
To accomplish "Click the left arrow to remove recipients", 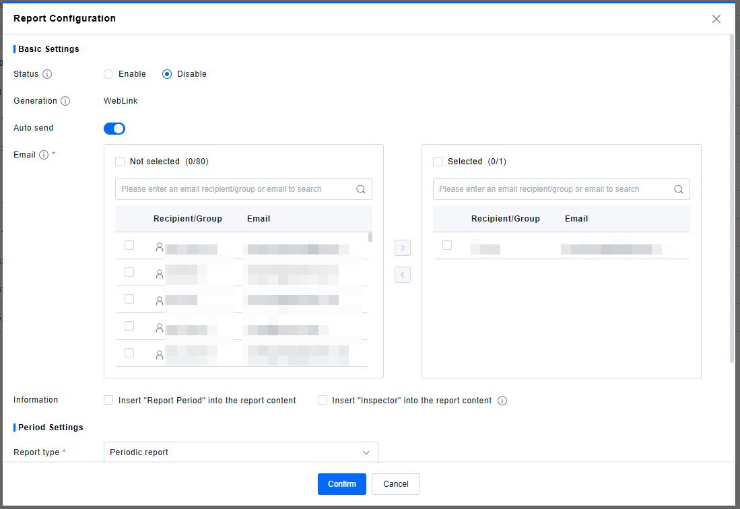I will pos(403,275).
